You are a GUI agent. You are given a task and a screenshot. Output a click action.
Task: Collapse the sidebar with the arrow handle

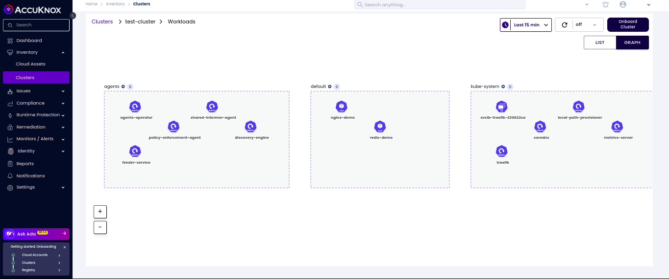pyautogui.click(x=73, y=16)
